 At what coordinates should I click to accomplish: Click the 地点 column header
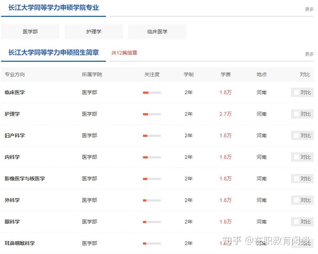[262, 75]
